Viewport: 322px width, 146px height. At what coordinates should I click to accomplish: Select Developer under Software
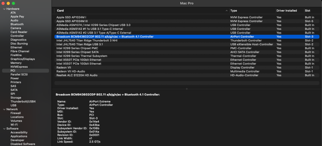[17, 140]
